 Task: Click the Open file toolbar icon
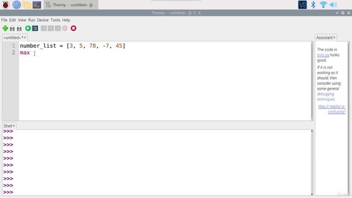[x=12, y=29]
